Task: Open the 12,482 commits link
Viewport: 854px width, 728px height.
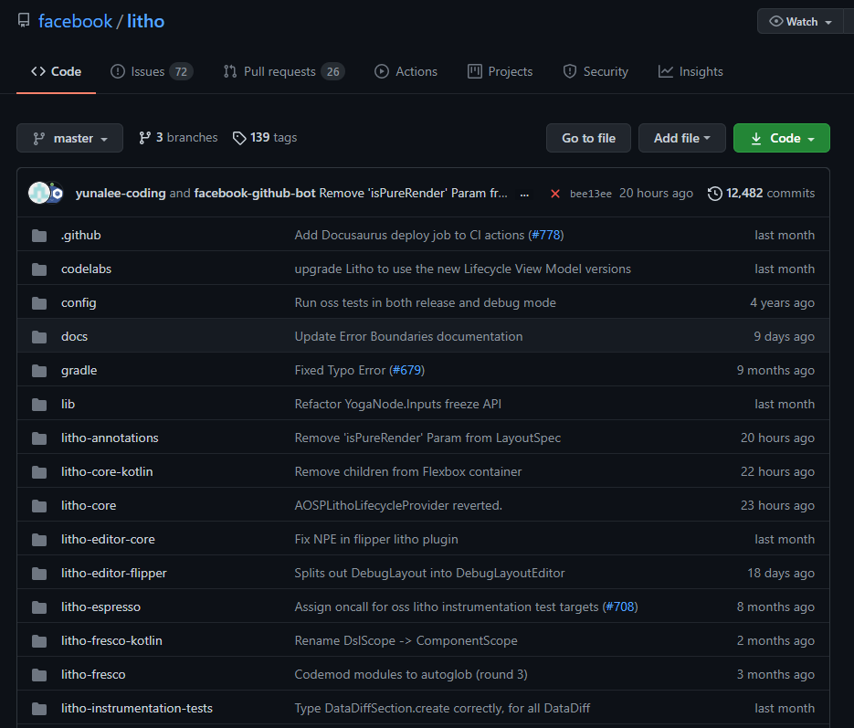Action: click(762, 194)
